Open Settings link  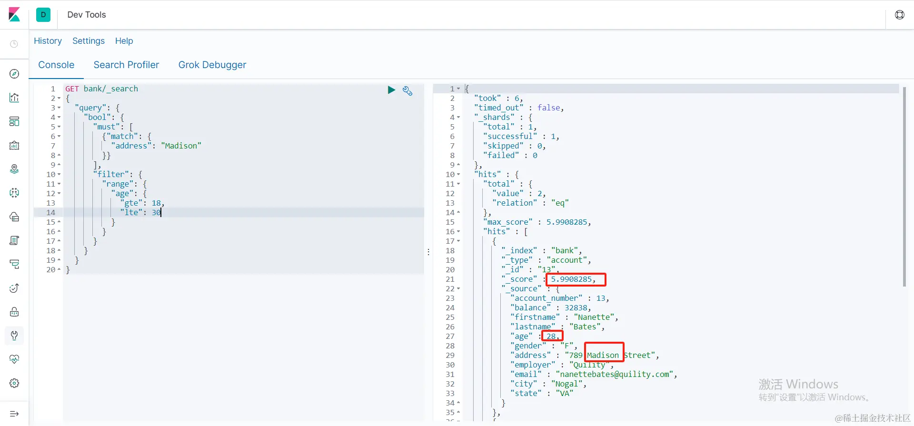tap(89, 41)
